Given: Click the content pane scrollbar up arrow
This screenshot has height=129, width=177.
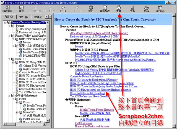Looking at the screenshot, I should click(x=174, y=15).
